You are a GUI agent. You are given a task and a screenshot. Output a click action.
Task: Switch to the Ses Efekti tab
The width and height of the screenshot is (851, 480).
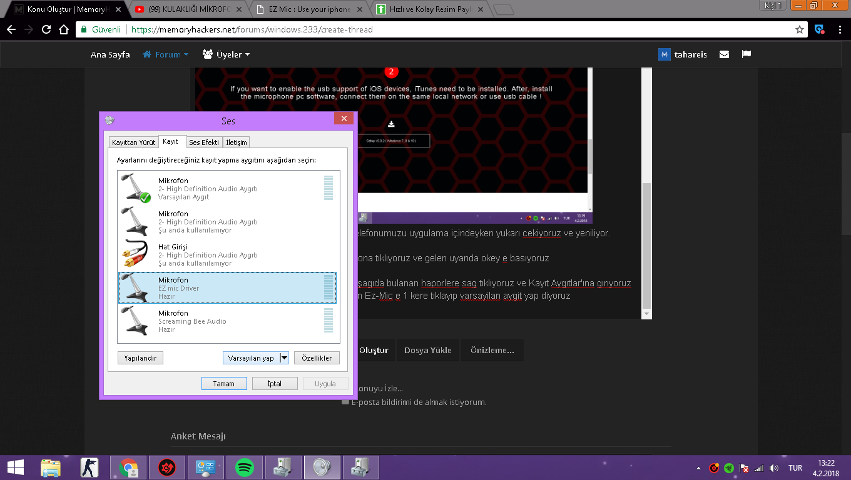click(204, 142)
